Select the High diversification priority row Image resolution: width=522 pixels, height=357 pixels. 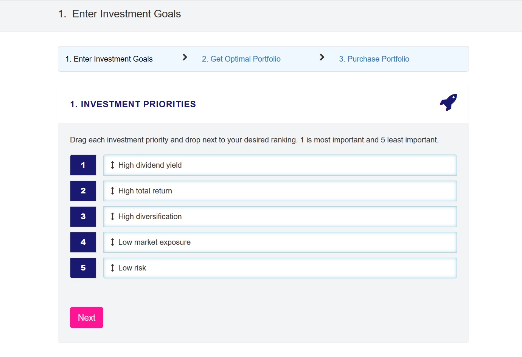tap(280, 216)
